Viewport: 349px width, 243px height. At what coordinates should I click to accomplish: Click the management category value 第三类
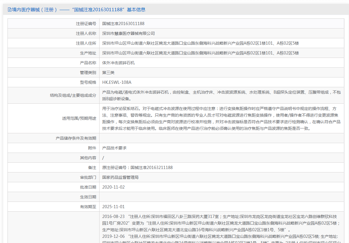108,73
